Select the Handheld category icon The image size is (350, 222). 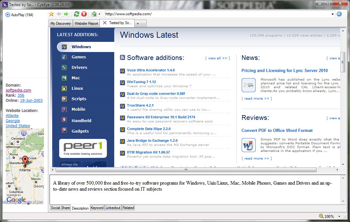pyautogui.click(x=64, y=120)
